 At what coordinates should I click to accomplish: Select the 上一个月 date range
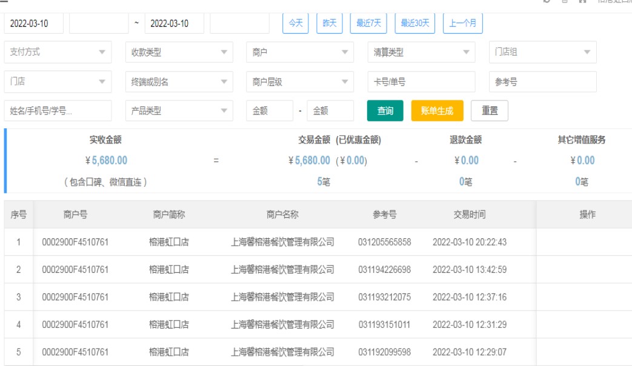[x=463, y=24]
